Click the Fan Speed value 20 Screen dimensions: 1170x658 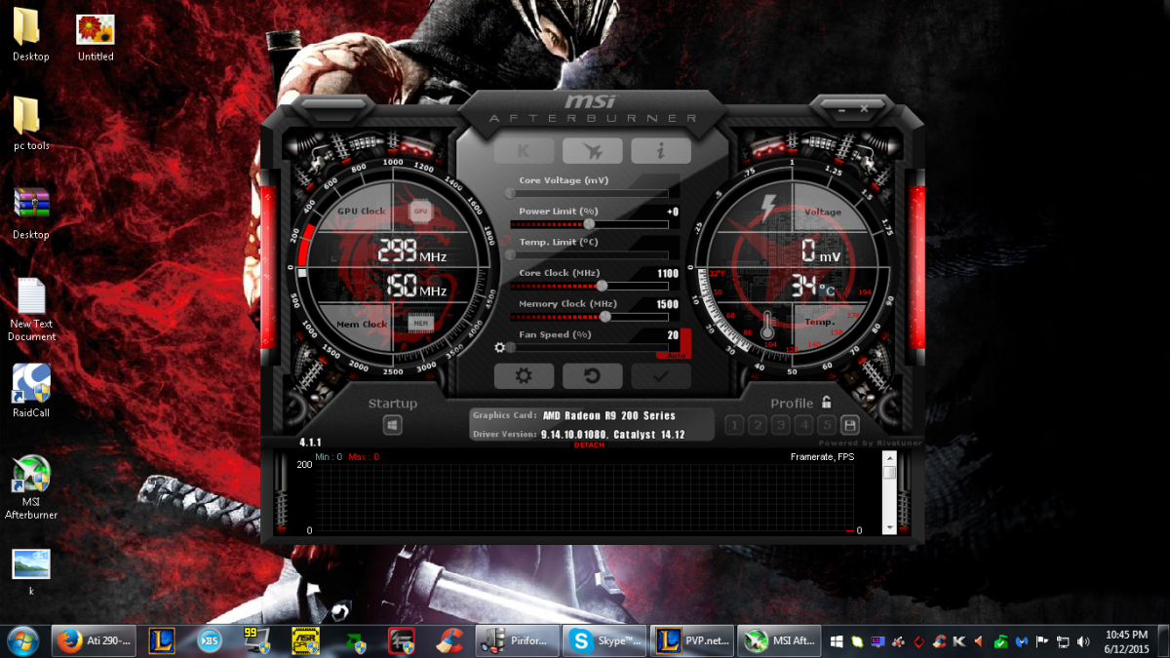click(x=673, y=334)
